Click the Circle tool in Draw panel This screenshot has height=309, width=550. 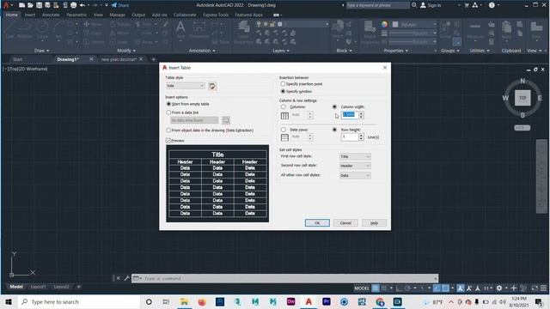[42, 27]
